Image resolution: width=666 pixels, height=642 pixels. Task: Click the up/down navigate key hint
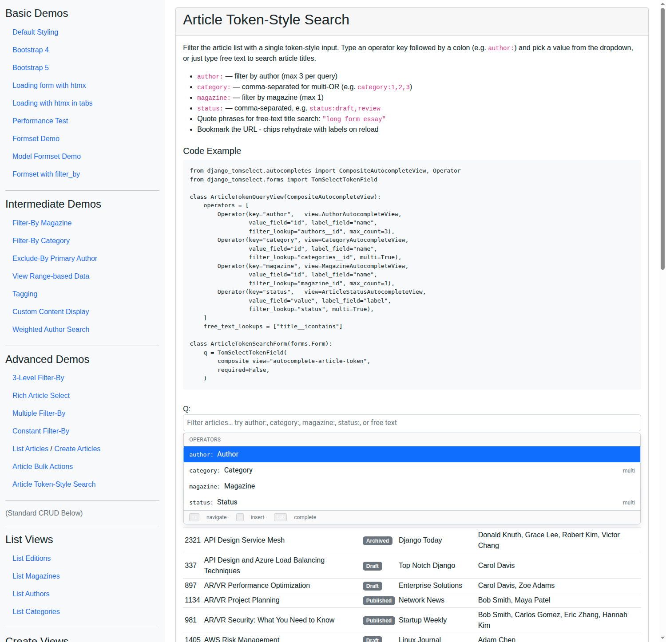(x=194, y=517)
